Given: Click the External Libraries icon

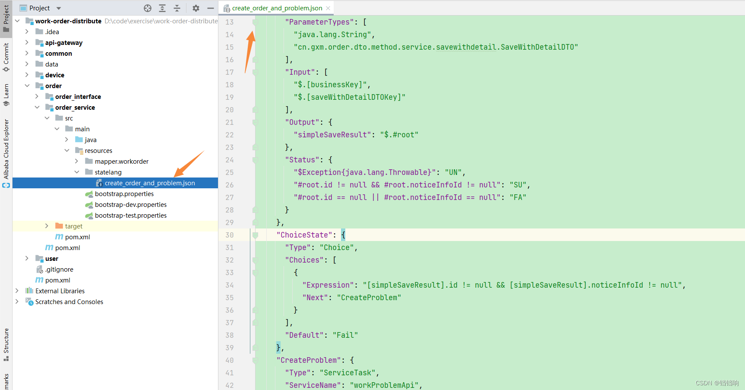Looking at the screenshot, I should pos(29,291).
